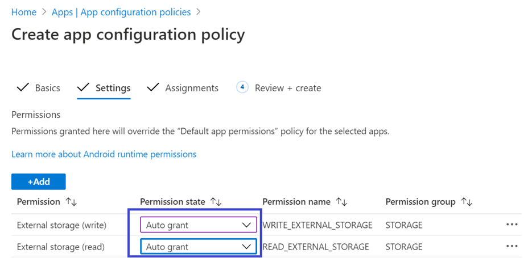Sort by Permission name column arrows
This screenshot has width=532, height=258.
pos(341,202)
